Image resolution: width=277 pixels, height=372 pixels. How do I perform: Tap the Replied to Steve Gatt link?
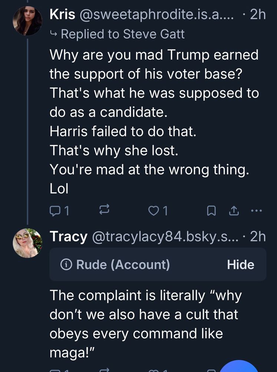tap(122, 34)
